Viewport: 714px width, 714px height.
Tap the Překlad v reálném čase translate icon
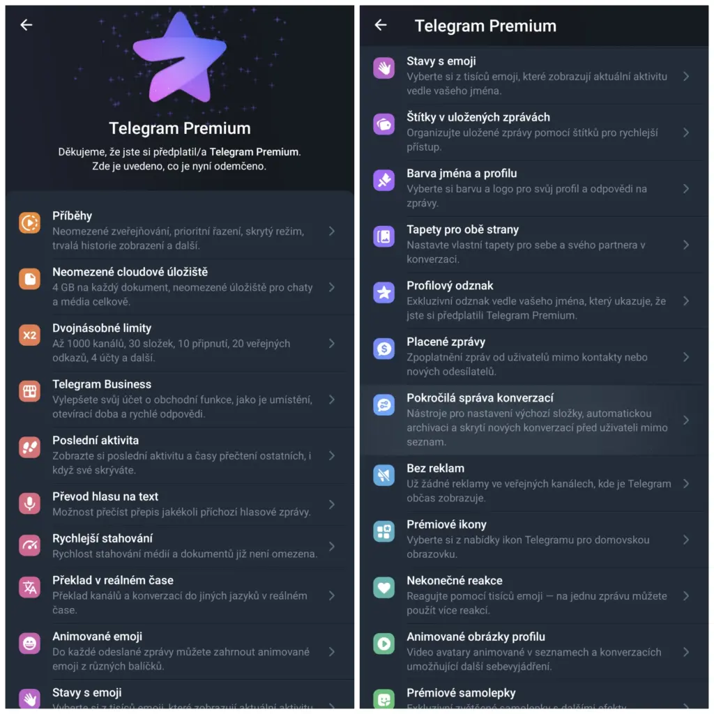point(29,587)
